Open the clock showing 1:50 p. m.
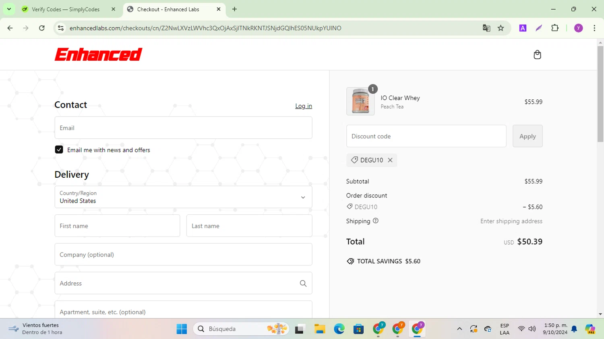 555,329
